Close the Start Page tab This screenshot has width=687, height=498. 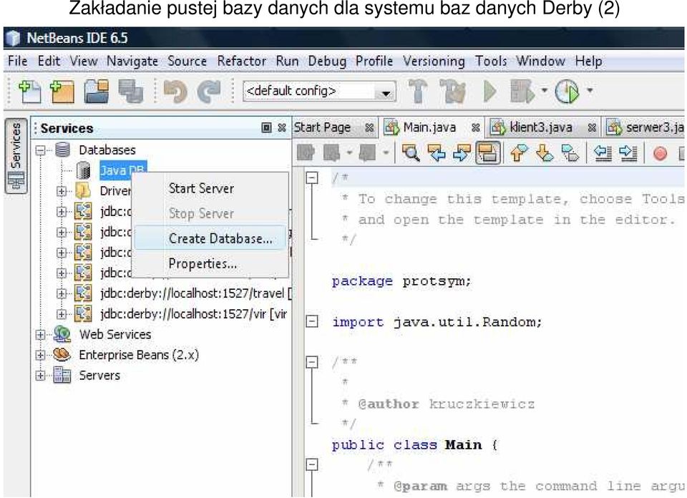click(x=369, y=128)
